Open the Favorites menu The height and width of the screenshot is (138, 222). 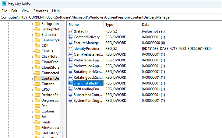coord(41,11)
